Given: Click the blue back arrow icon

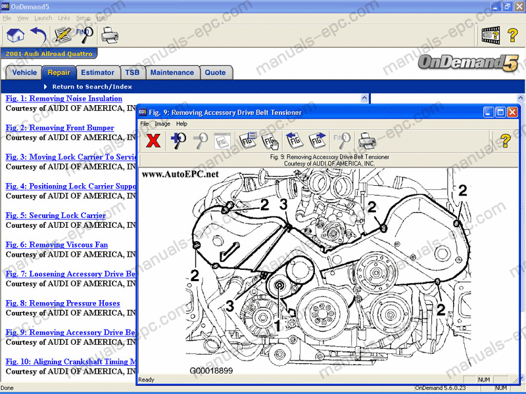Looking at the screenshot, I should click(39, 35).
